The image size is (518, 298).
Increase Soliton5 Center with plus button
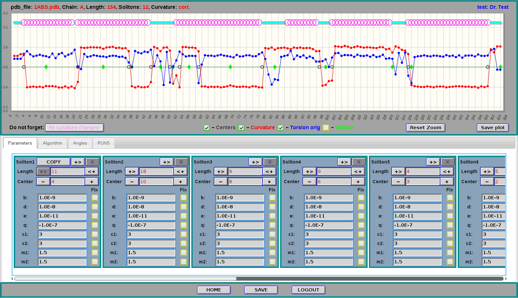point(447,182)
